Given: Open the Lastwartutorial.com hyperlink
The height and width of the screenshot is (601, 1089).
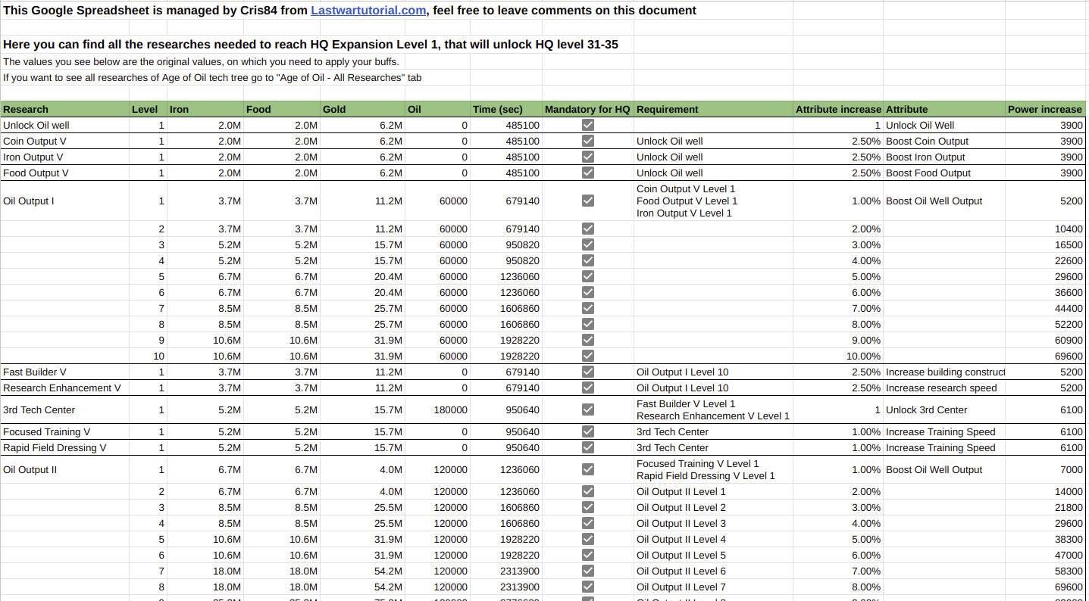Looking at the screenshot, I should tap(368, 11).
